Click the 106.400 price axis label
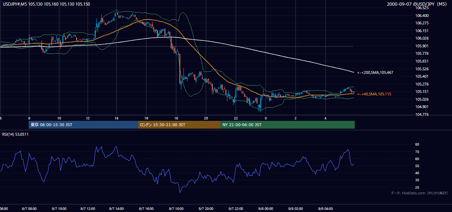Viewport: 452px width, 212px height. click(422, 16)
